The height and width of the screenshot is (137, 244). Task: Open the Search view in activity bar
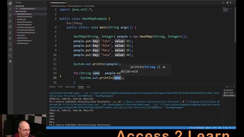(10, 9)
